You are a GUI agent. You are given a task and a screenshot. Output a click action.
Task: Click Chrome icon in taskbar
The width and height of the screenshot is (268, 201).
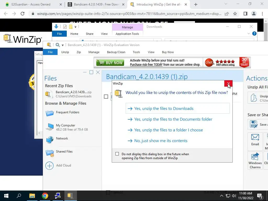45,196
